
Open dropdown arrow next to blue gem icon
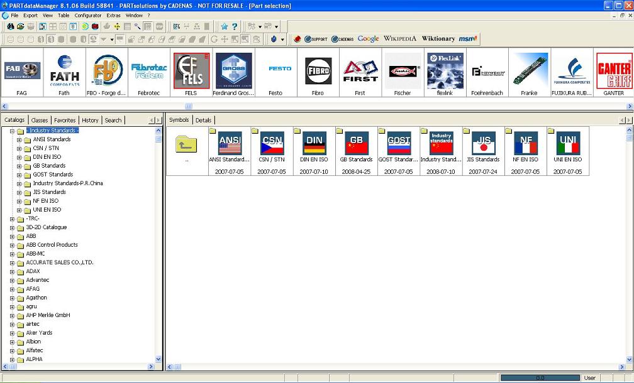click(282, 40)
